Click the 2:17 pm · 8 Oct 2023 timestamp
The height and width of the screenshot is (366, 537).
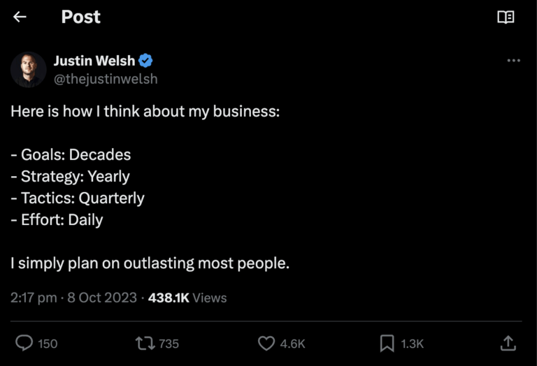click(73, 298)
